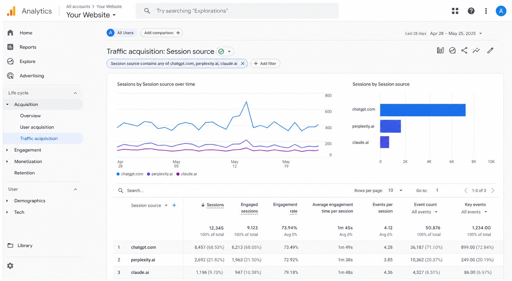
Task: Click All accounts breadcrumb link
Action: tap(78, 6)
